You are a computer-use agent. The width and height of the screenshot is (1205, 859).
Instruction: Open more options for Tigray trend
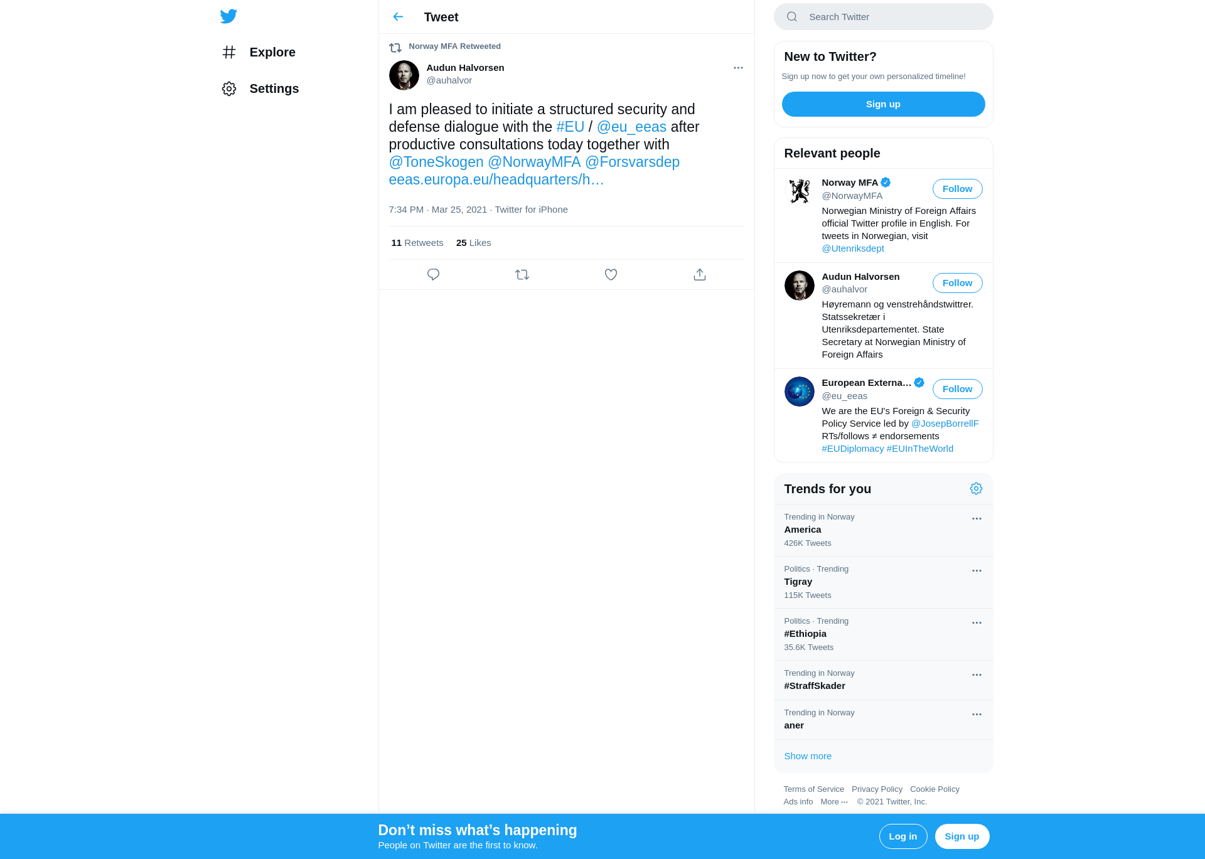pyautogui.click(x=977, y=571)
